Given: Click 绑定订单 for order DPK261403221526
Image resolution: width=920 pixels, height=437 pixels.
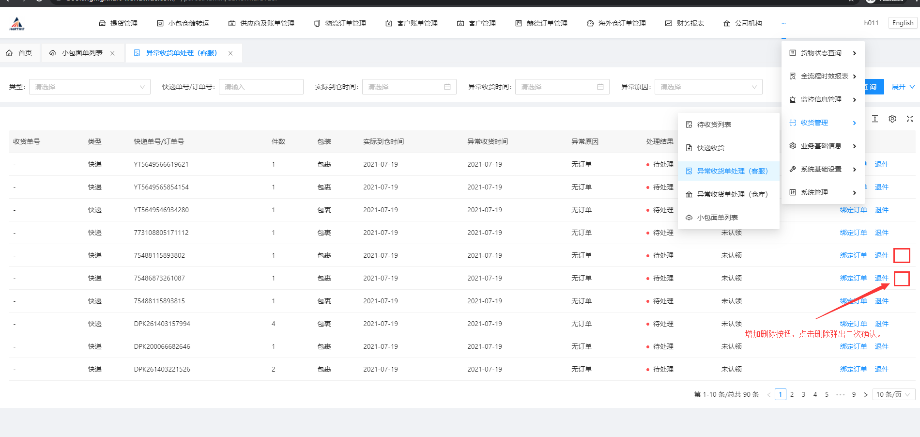Looking at the screenshot, I should click(853, 369).
